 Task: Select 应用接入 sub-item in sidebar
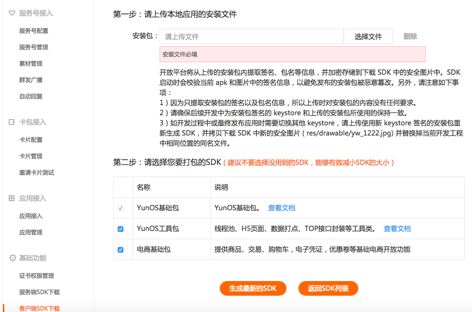point(31,216)
